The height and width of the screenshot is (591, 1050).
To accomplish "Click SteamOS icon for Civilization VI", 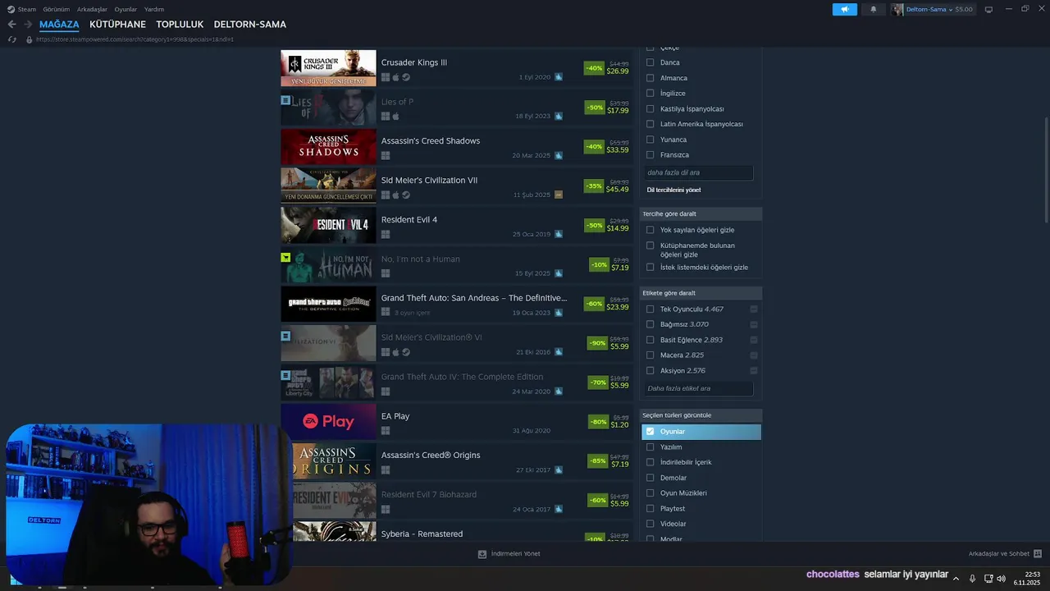I will (x=406, y=352).
